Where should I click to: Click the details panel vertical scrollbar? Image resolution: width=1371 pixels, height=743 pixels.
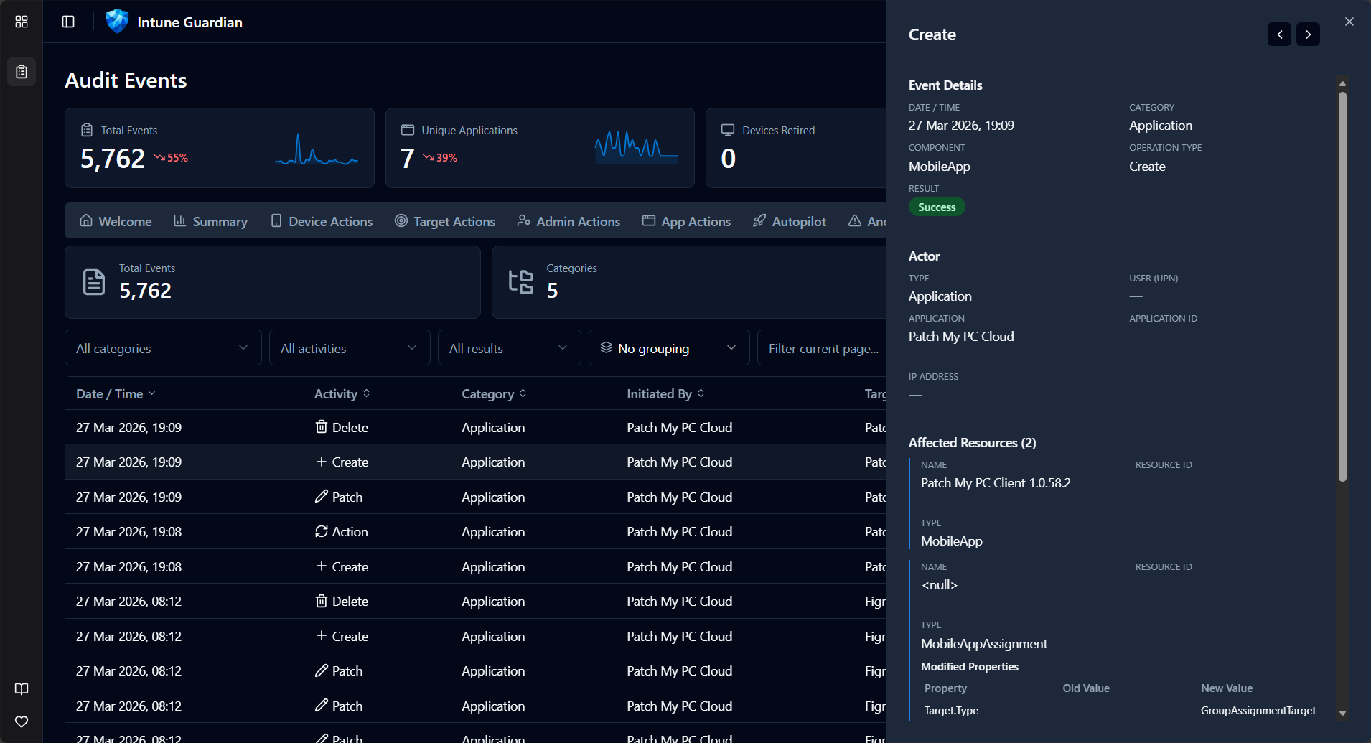(1342, 287)
